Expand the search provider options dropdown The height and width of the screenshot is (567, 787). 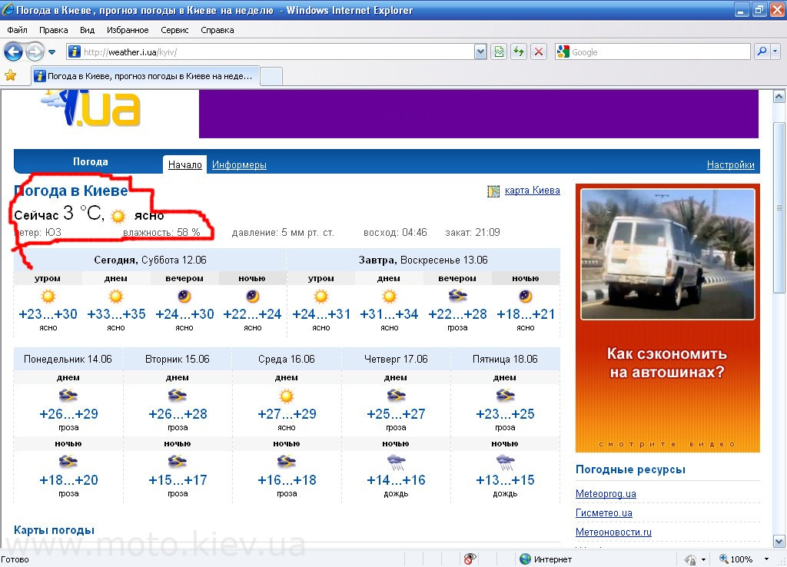(x=775, y=52)
